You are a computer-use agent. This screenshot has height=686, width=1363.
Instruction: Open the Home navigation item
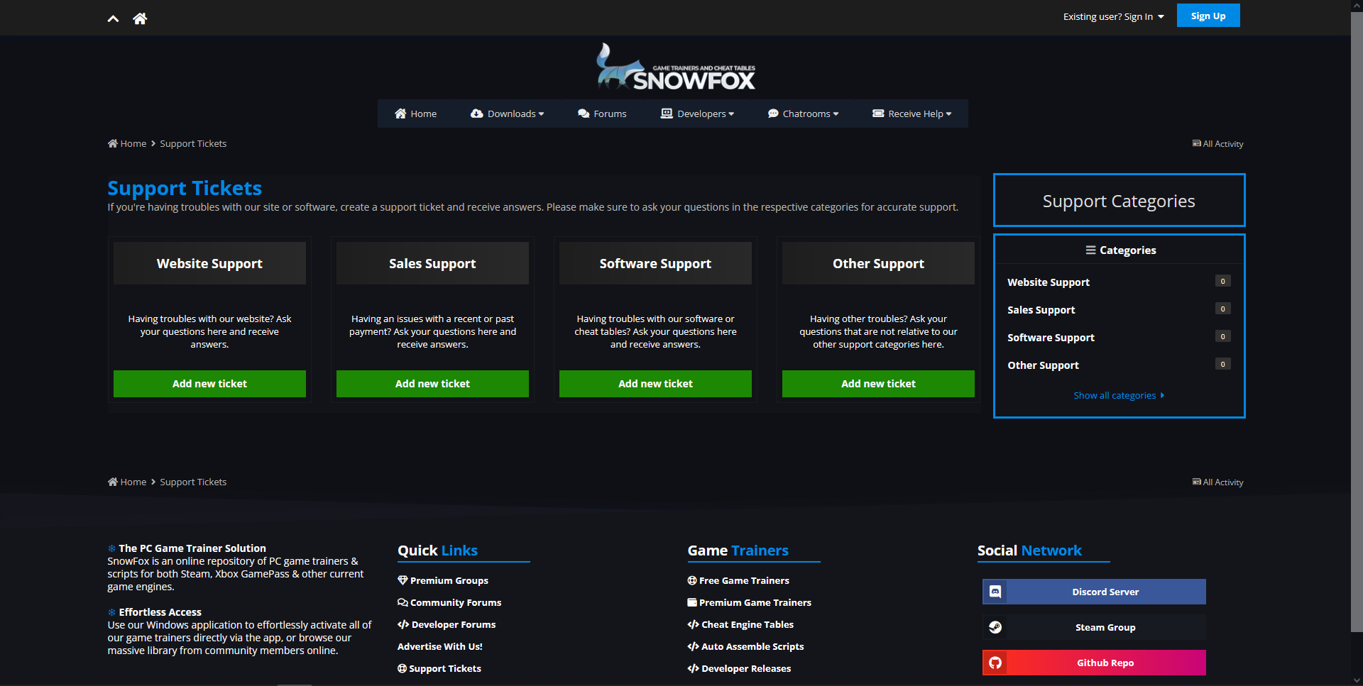(x=415, y=114)
